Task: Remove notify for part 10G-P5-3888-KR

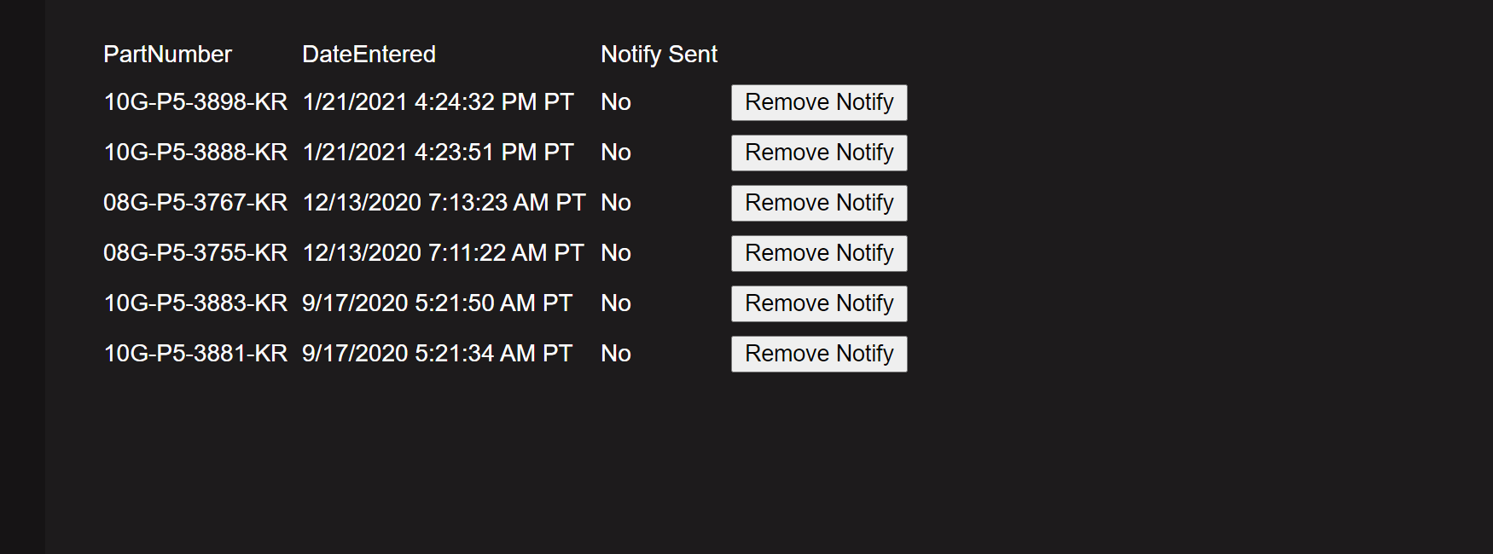Action: [x=819, y=153]
